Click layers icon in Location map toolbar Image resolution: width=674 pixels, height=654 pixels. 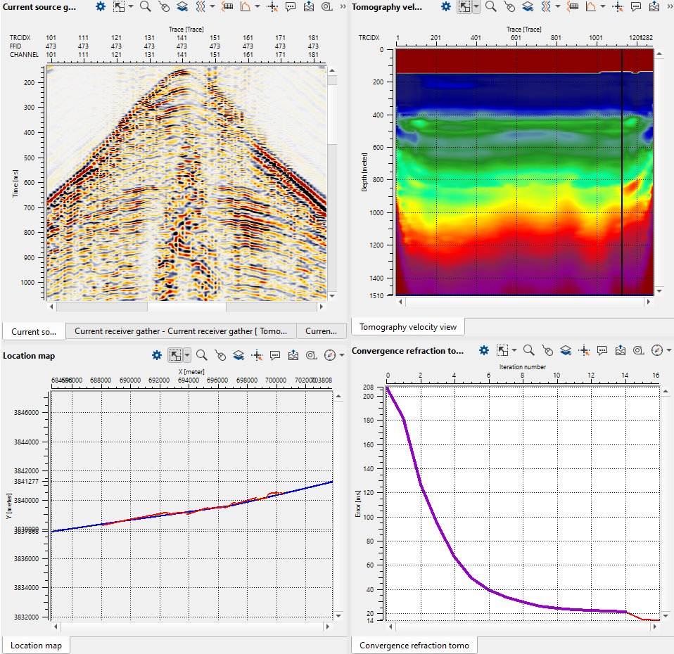point(239,355)
